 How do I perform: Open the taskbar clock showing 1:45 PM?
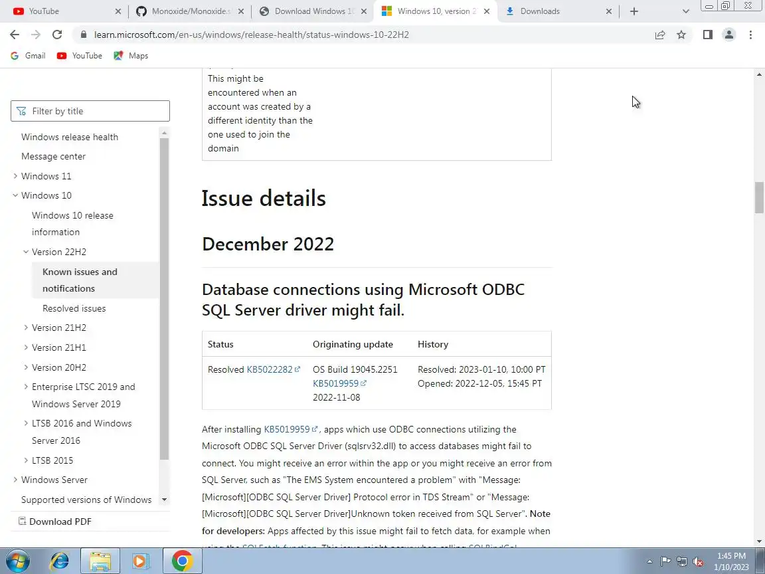click(x=731, y=561)
